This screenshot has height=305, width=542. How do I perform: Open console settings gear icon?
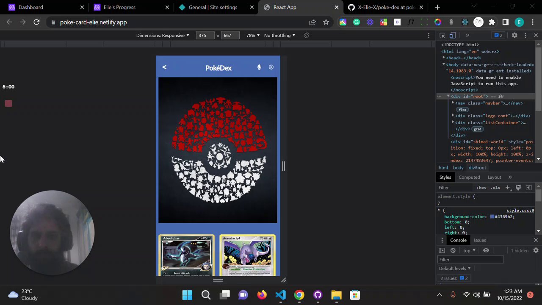point(536,250)
